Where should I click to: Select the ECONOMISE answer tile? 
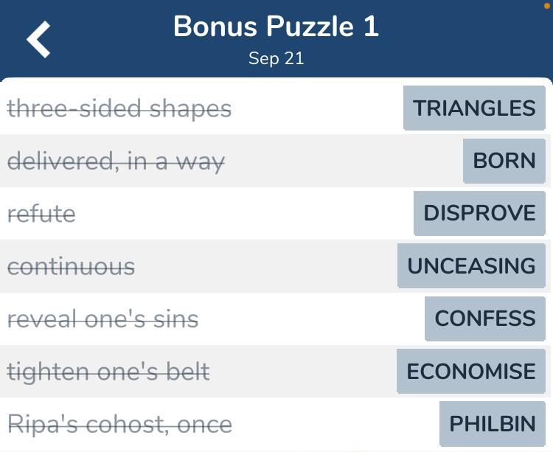[x=471, y=371]
